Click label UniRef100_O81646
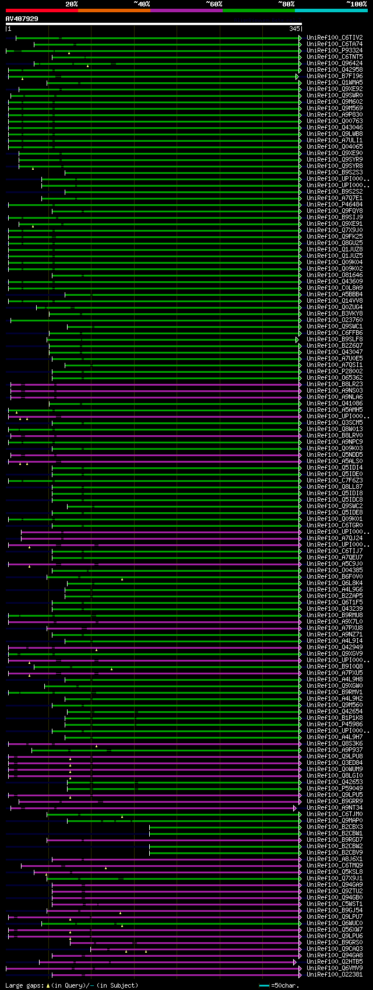Screen dimensions: 373x990 pyautogui.click(x=335, y=275)
